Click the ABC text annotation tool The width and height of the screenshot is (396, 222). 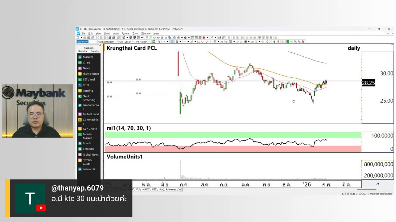point(252,42)
